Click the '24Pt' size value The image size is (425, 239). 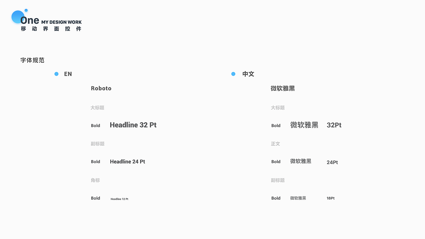coord(332,162)
